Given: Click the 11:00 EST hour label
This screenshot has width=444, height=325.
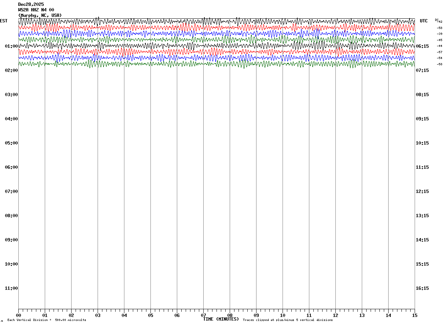Looking at the screenshot, I should coord(11,288).
